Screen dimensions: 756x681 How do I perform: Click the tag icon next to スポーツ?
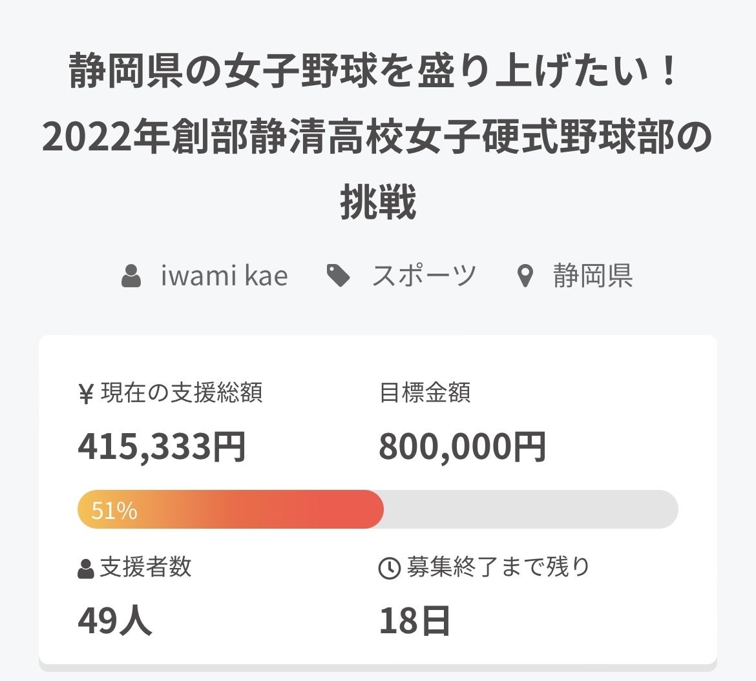(339, 276)
